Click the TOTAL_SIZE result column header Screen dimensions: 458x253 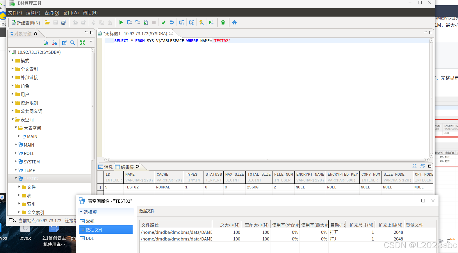tap(259, 177)
